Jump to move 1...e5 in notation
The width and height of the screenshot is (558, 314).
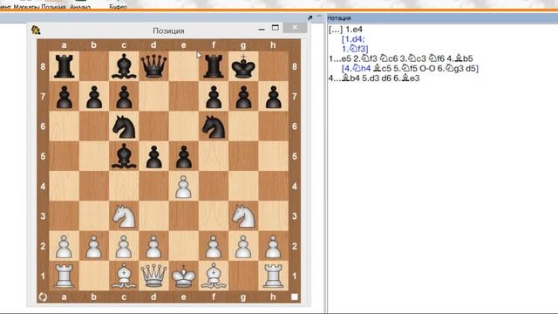339,58
